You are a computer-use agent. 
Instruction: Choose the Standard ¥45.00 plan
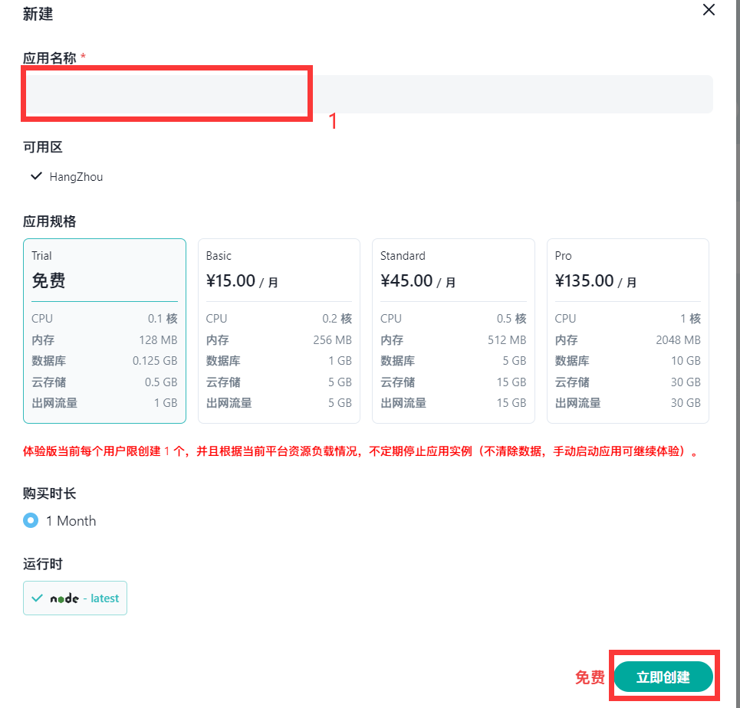coord(453,331)
